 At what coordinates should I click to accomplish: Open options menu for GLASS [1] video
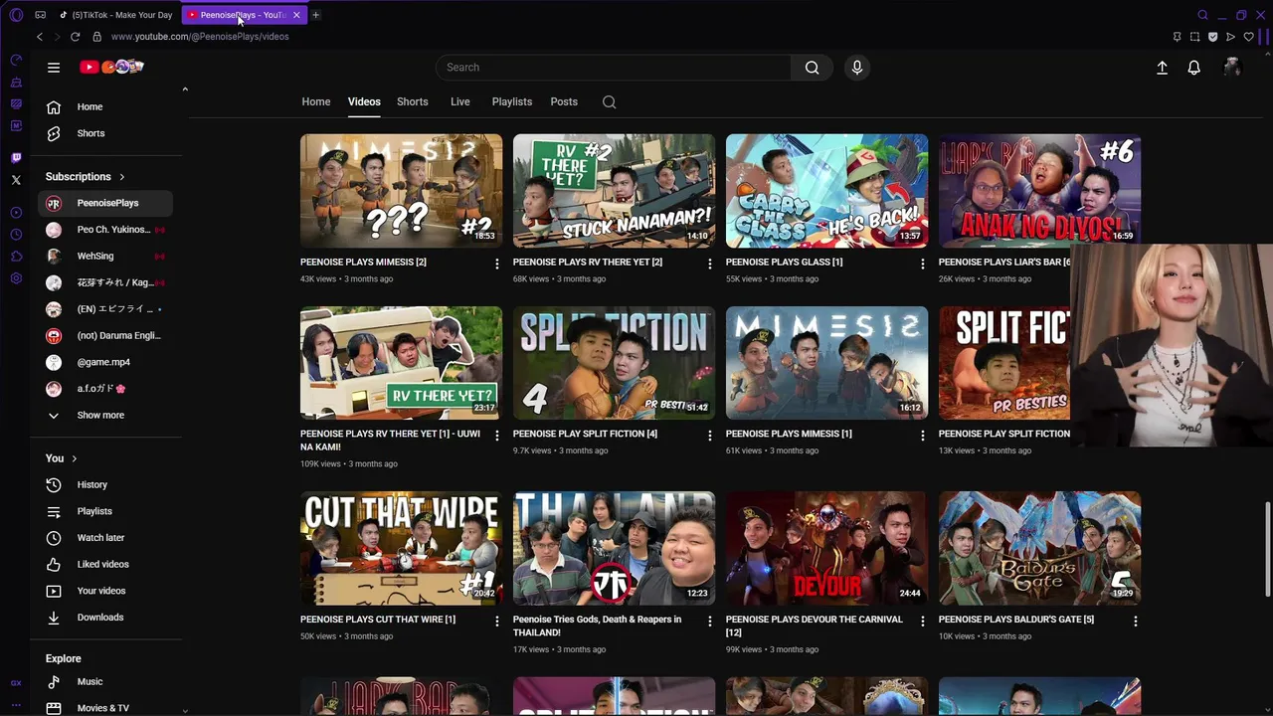[x=922, y=264]
